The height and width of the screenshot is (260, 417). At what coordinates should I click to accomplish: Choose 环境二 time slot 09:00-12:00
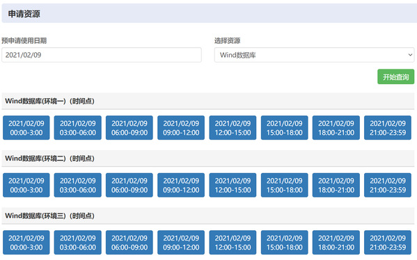pos(181,185)
